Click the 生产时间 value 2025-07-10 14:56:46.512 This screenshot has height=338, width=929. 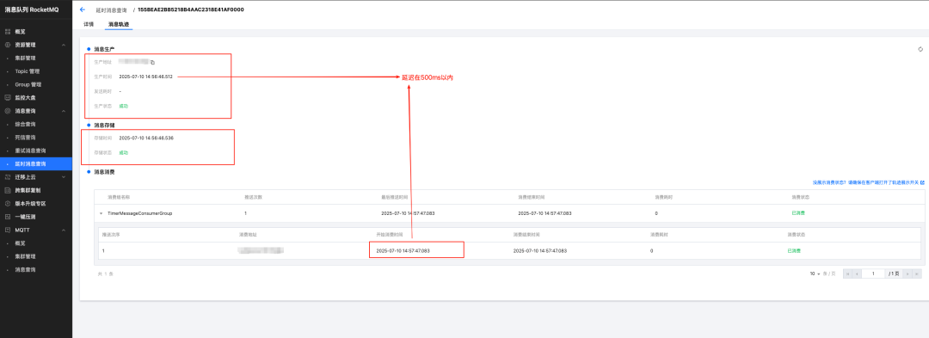(x=145, y=77)
